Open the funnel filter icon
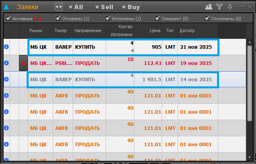This screenshot has height=164, width=256. (x=219, y=7)
